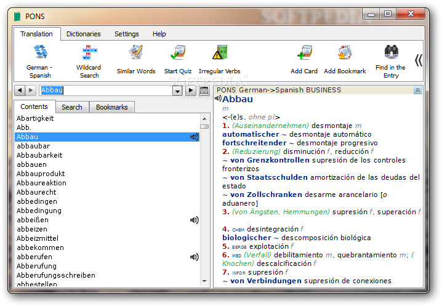Play audio for abbeißen row

pos(194,220)
